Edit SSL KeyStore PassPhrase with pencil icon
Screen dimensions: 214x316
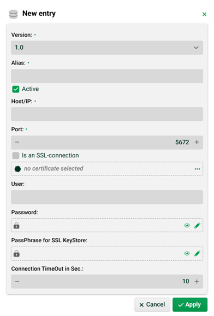pyautogui.click(x=197, y=253)
